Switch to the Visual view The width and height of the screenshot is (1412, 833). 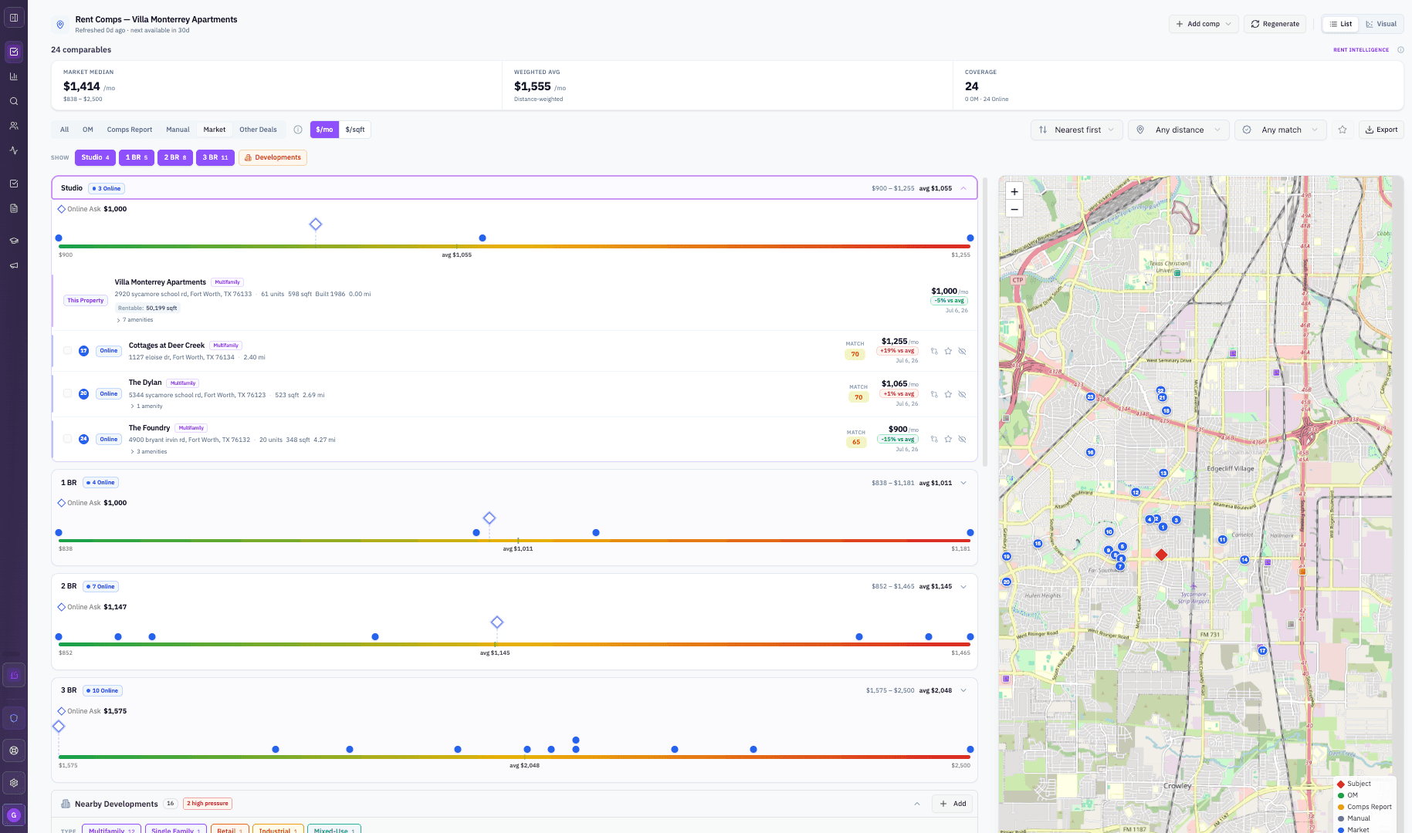[1381, 24]
